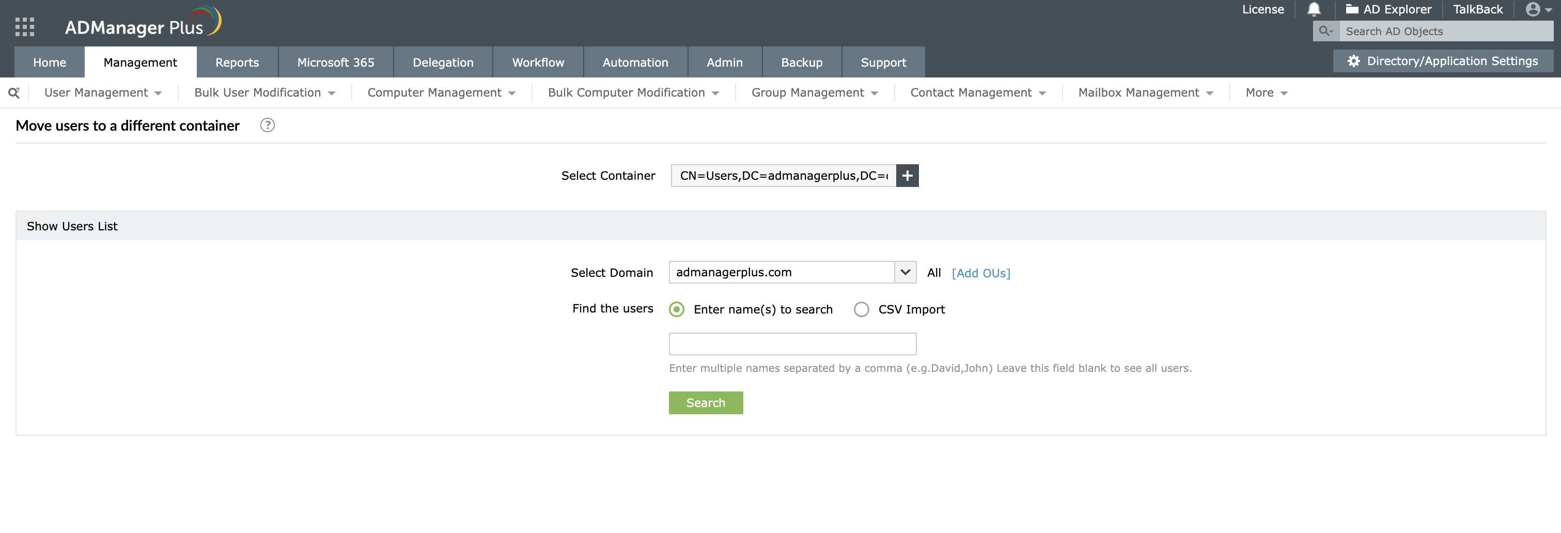Image resolution: width=1561 pixels, height=533 pixels.
Task: Switch to the Management tab
Action: click(x=141, y=62)
